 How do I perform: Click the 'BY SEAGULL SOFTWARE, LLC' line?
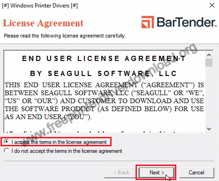pyautogui.click(x=103, y=74)
